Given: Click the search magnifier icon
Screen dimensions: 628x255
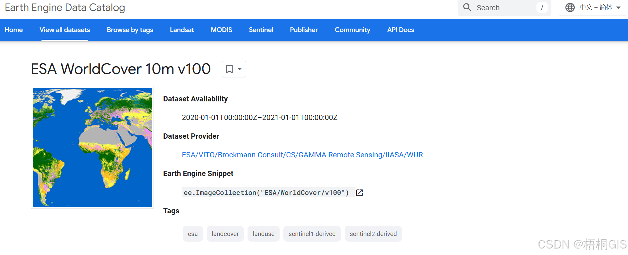Looking at the screenshot, I should tap(467, 7).
